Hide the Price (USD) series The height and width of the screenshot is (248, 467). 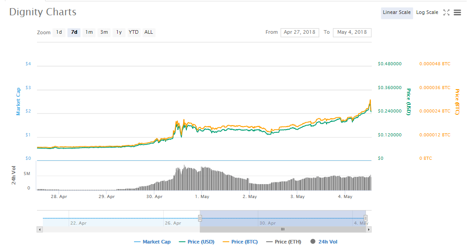coord(197,242)
